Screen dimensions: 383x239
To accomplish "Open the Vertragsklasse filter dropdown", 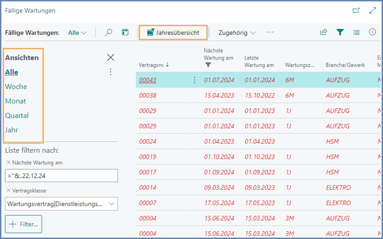I will pos(112,204).
